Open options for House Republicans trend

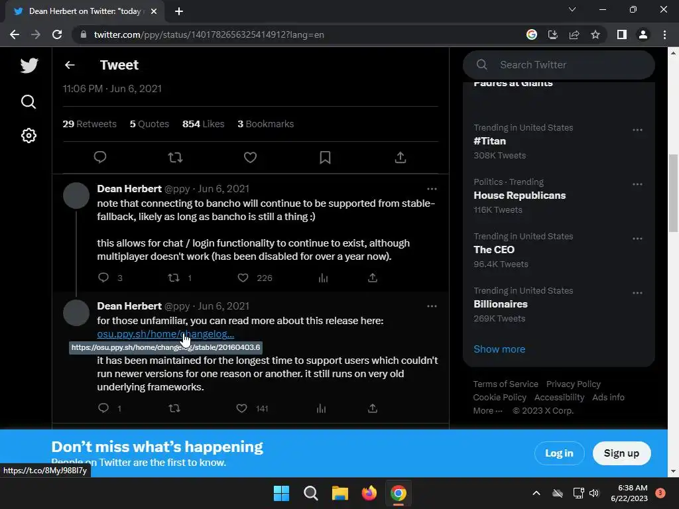[637, 184]
